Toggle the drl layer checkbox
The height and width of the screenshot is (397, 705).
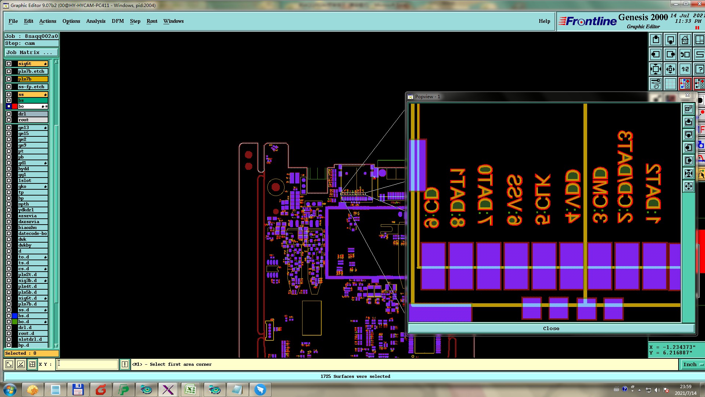9,114
